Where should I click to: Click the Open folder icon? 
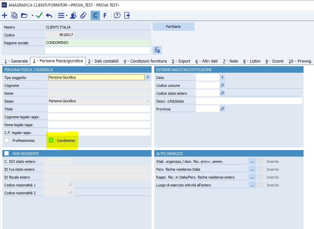24,15
